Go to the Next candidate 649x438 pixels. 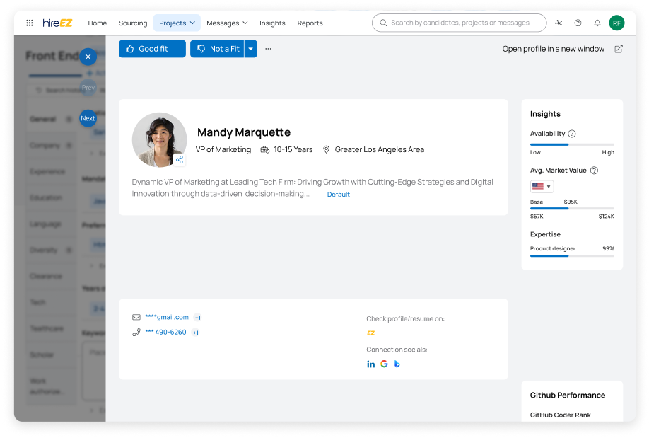(88, 118)
